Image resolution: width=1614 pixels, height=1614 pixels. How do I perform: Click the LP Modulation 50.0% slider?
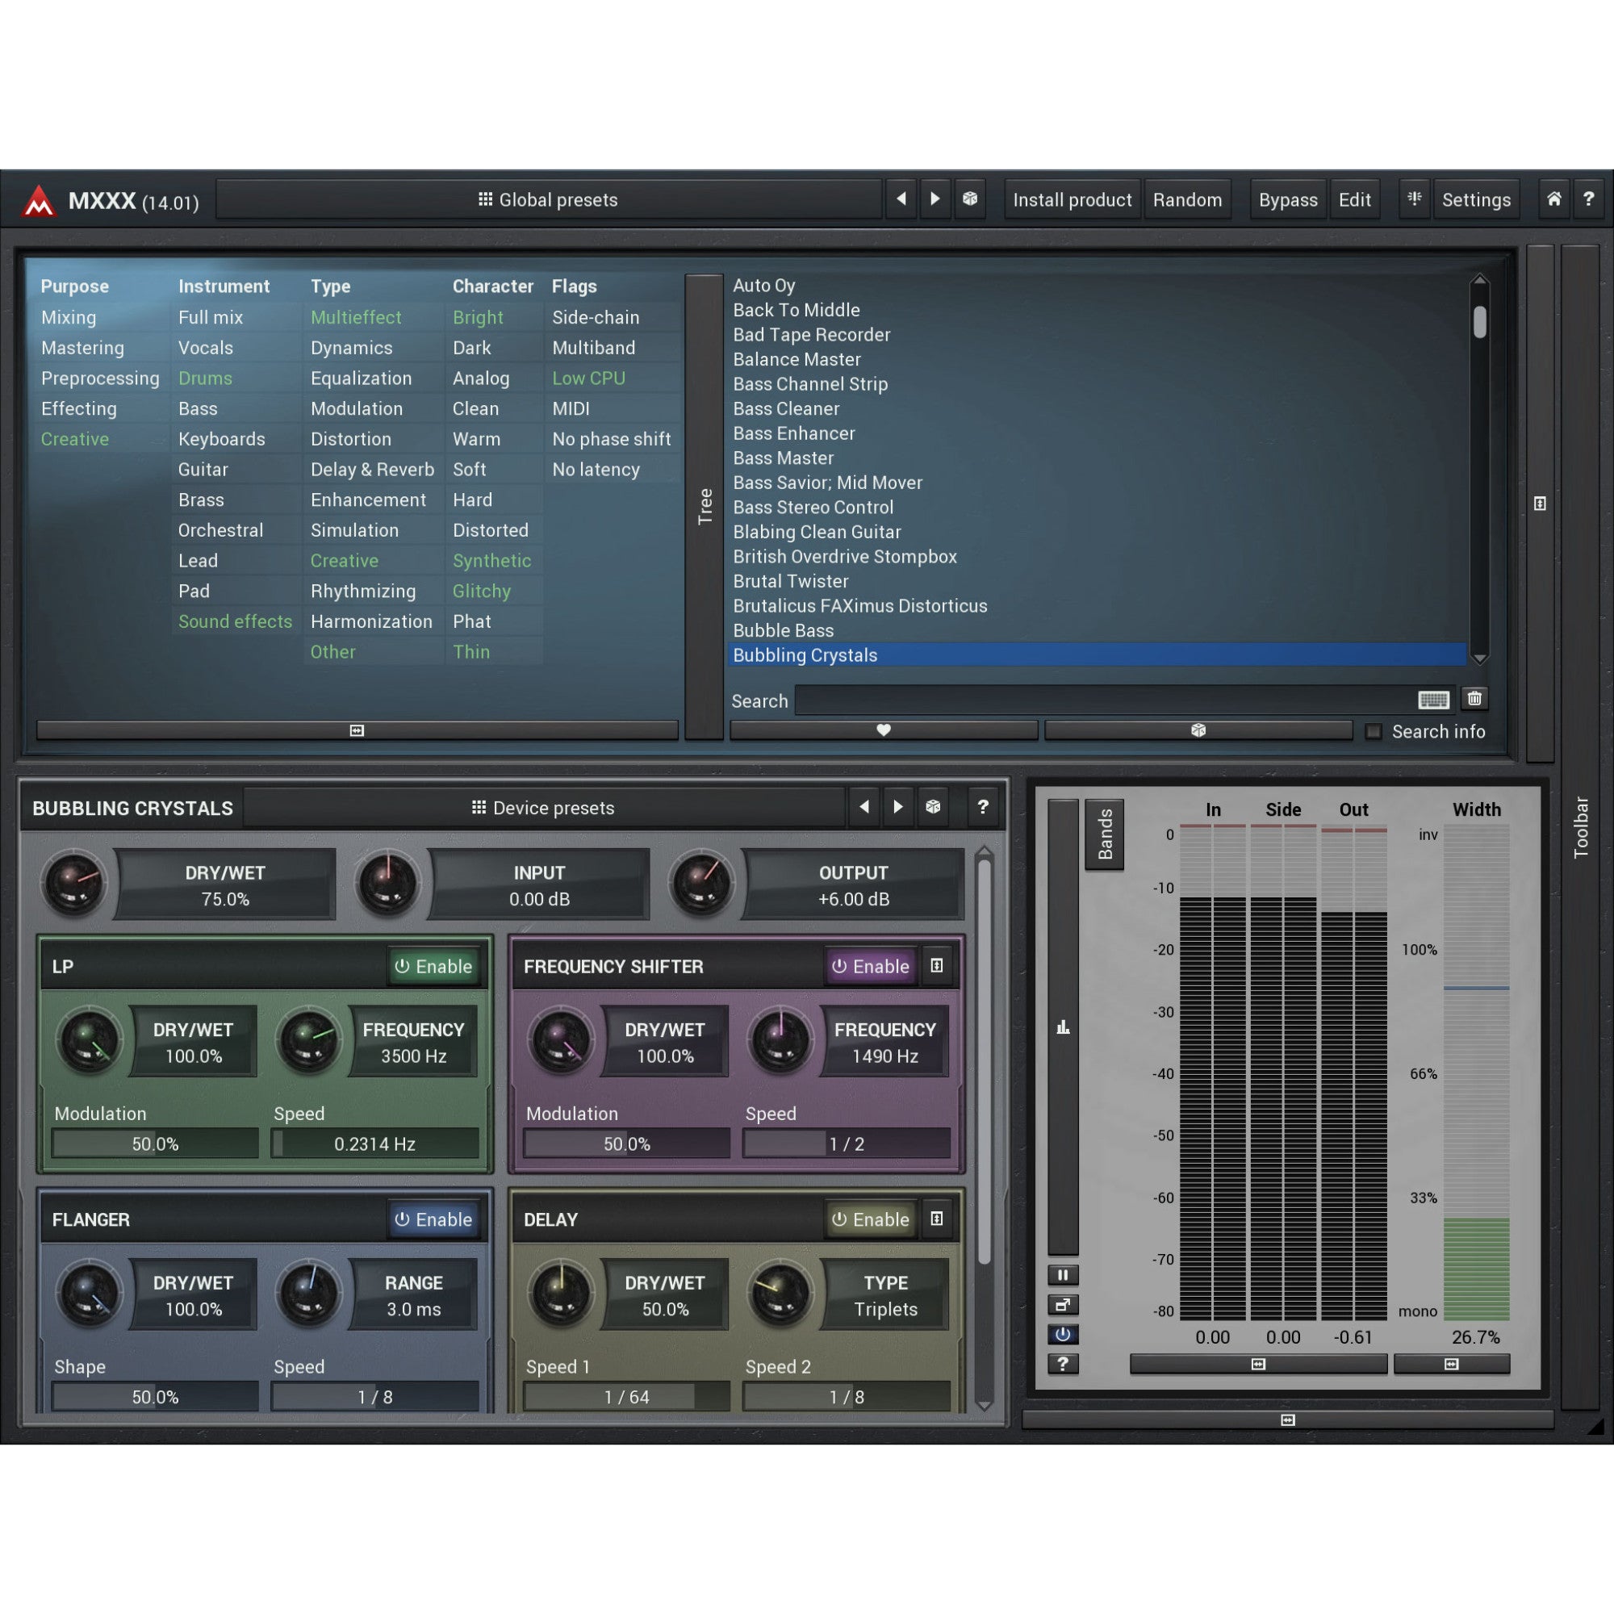tap(156, 1144)
